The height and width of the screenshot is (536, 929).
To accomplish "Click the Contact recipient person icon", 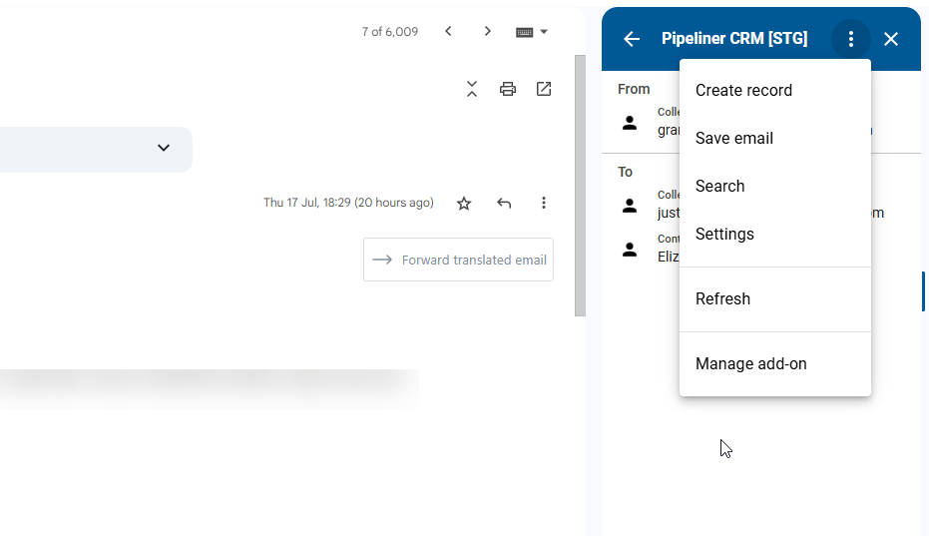I will point(630,250).
